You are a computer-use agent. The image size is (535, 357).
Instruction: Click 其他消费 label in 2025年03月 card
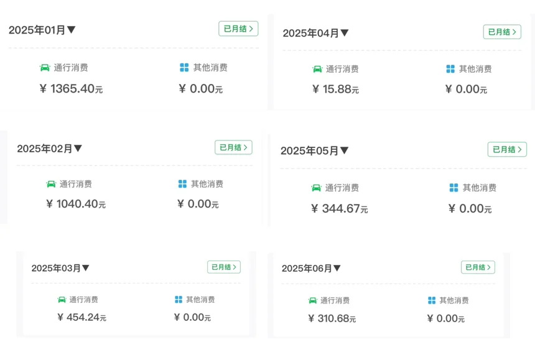[200, 300]
